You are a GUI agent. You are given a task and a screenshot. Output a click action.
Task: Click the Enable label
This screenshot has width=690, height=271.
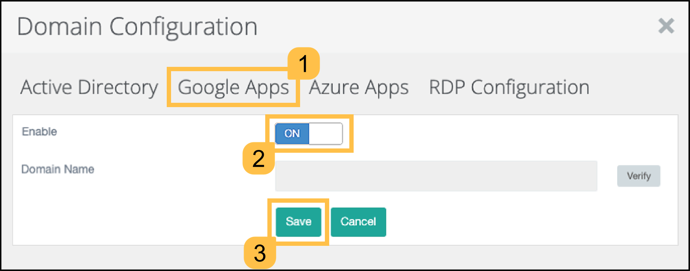point(39,132)
